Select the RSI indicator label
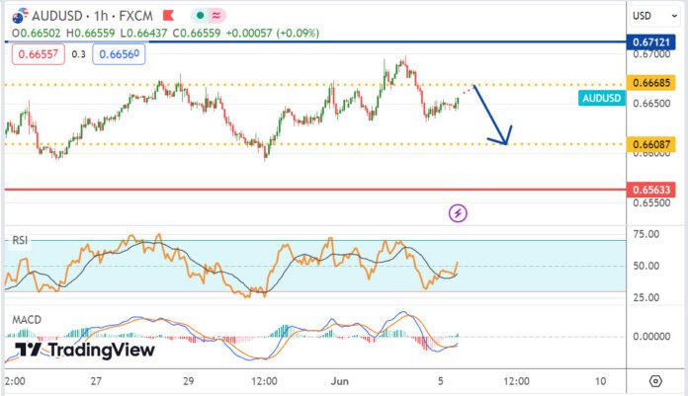The width and height of the screenshot is (688, 396). point(21,240)
